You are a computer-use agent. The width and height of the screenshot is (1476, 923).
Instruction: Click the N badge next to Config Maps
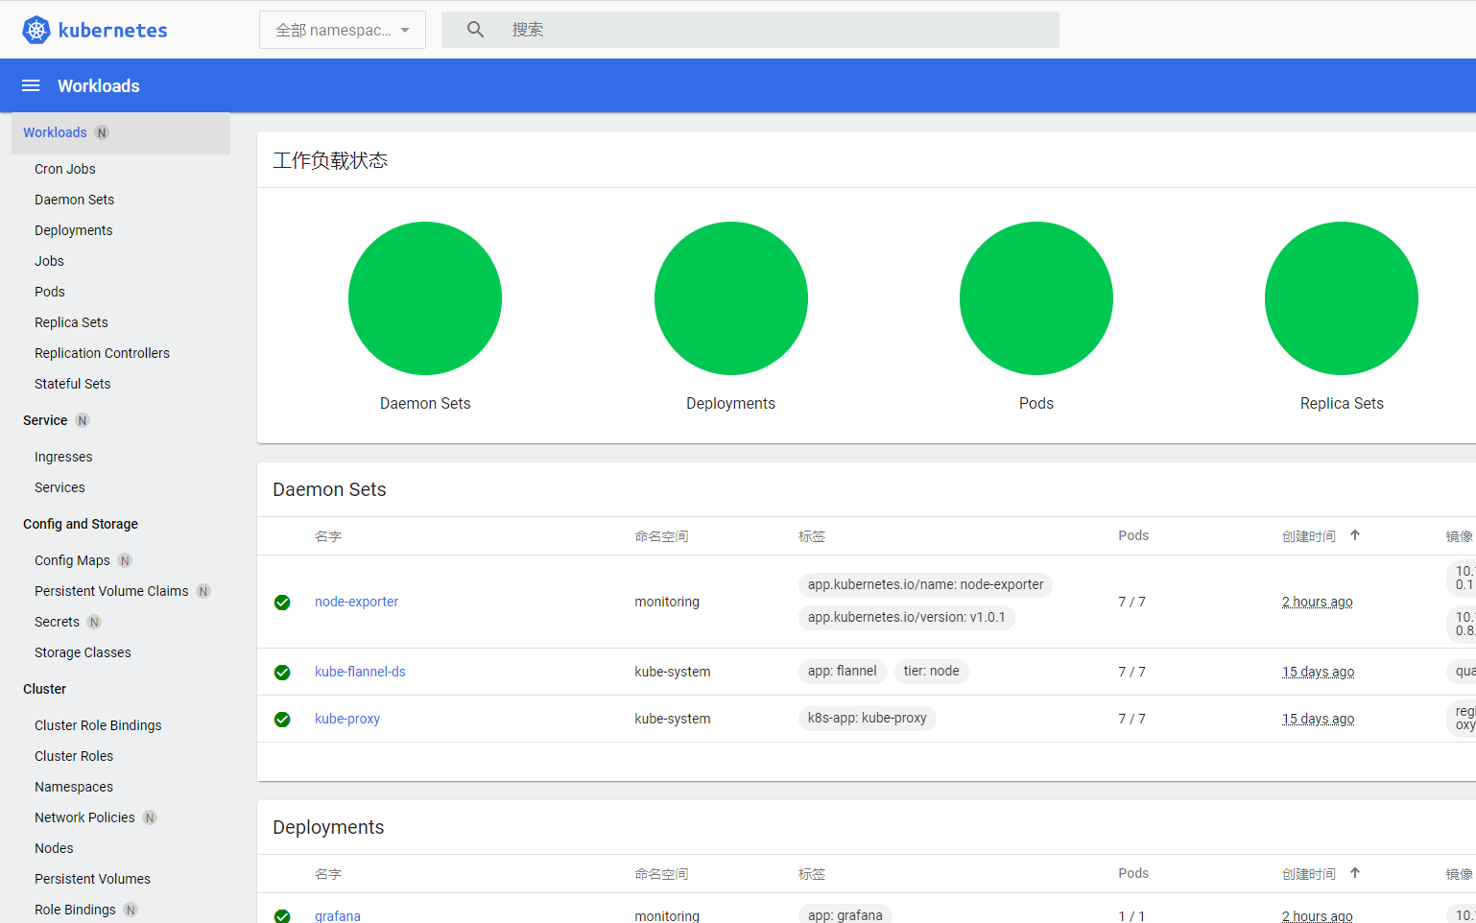125,560
